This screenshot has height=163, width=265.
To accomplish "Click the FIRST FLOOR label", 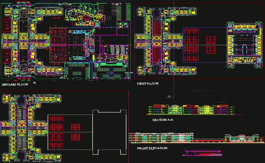I will (x=148, y=84).
